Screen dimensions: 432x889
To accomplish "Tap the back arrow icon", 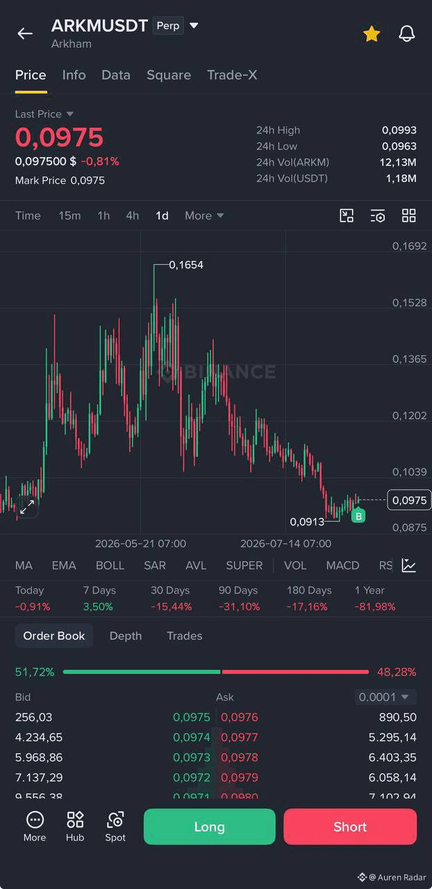I will click(25, 33).
